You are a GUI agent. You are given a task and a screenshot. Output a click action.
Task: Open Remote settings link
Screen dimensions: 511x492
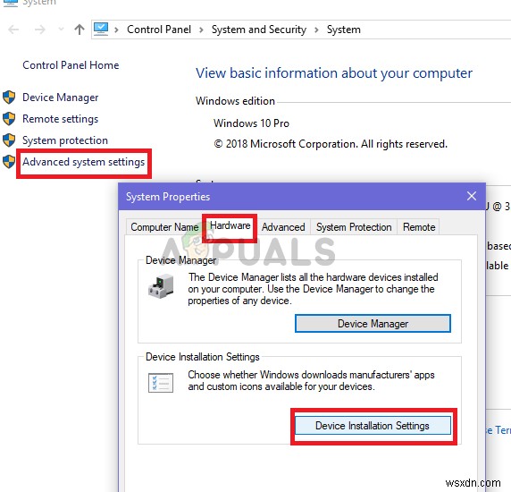[x=60, y=119]
